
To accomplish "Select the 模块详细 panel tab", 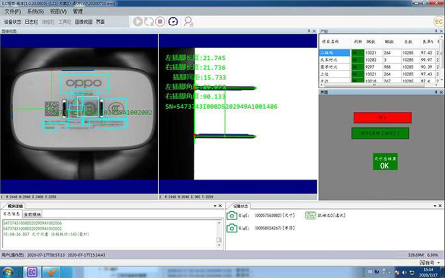I will pyautogui.click(x=15, y=206).
